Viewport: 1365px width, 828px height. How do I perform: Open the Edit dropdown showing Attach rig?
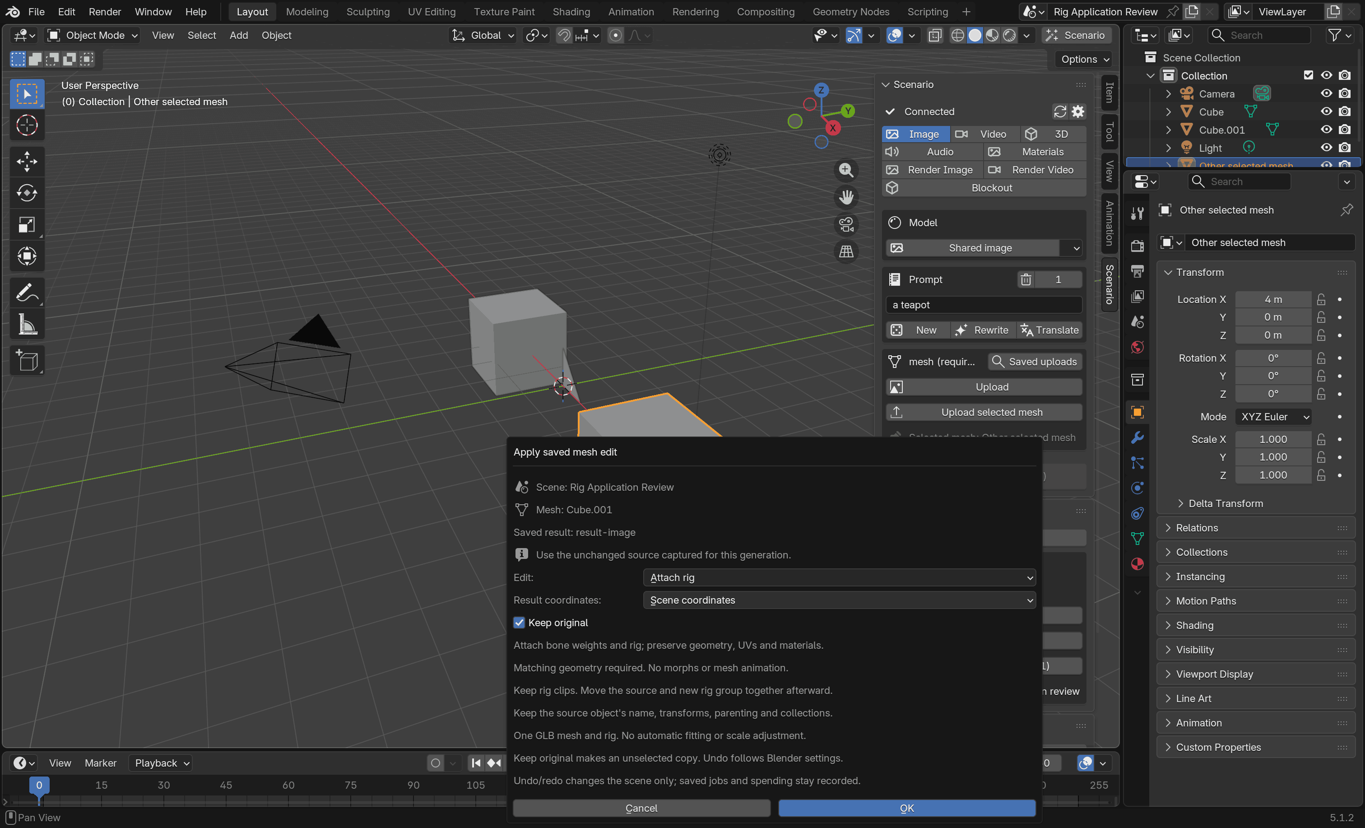coord(839,577)
